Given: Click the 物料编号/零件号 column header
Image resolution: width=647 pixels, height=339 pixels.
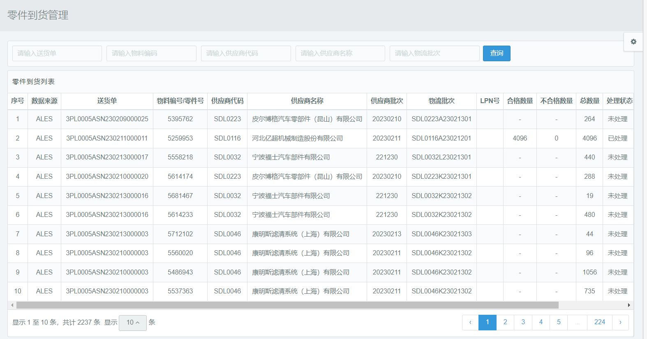Looking at the screenshot, I should click(180, 101).
